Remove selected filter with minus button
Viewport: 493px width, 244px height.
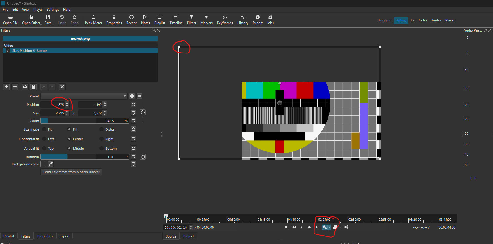point(15,87)
